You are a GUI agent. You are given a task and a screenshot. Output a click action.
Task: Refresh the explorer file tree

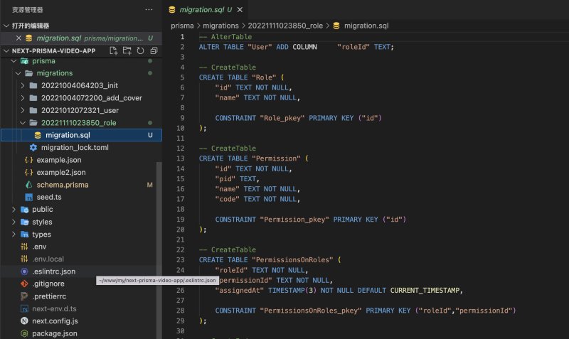coord(140,50)
